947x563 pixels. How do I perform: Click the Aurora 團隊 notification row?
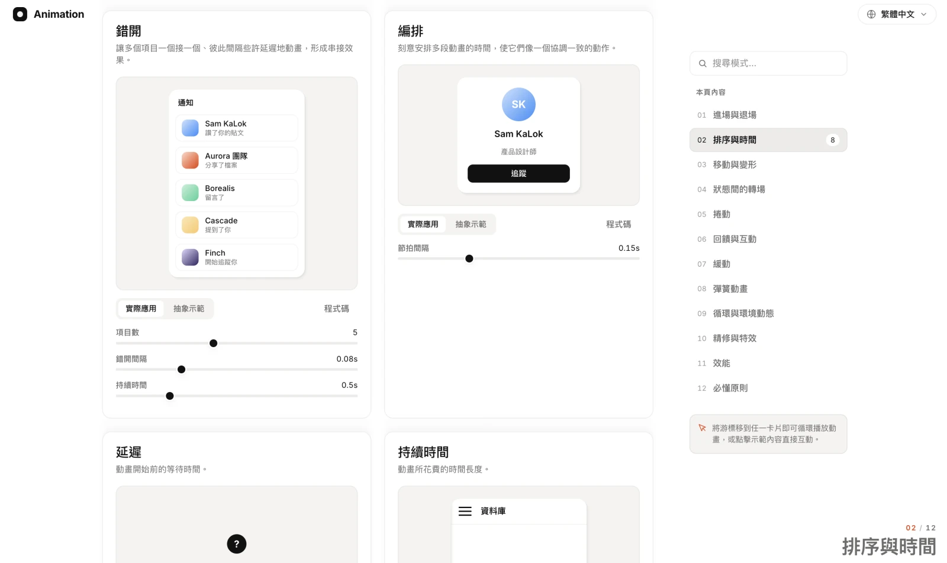237,160
